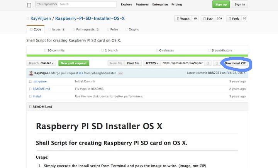Click the Find file button
This screenshot has height=168, width=278.
[x=133, y=63]
